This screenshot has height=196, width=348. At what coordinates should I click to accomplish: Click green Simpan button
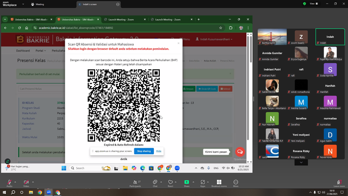click(189, 89)
